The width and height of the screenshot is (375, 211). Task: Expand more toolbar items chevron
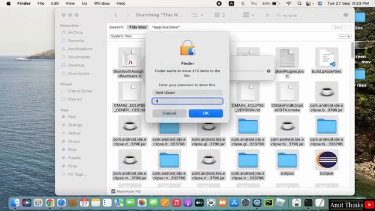267,15
